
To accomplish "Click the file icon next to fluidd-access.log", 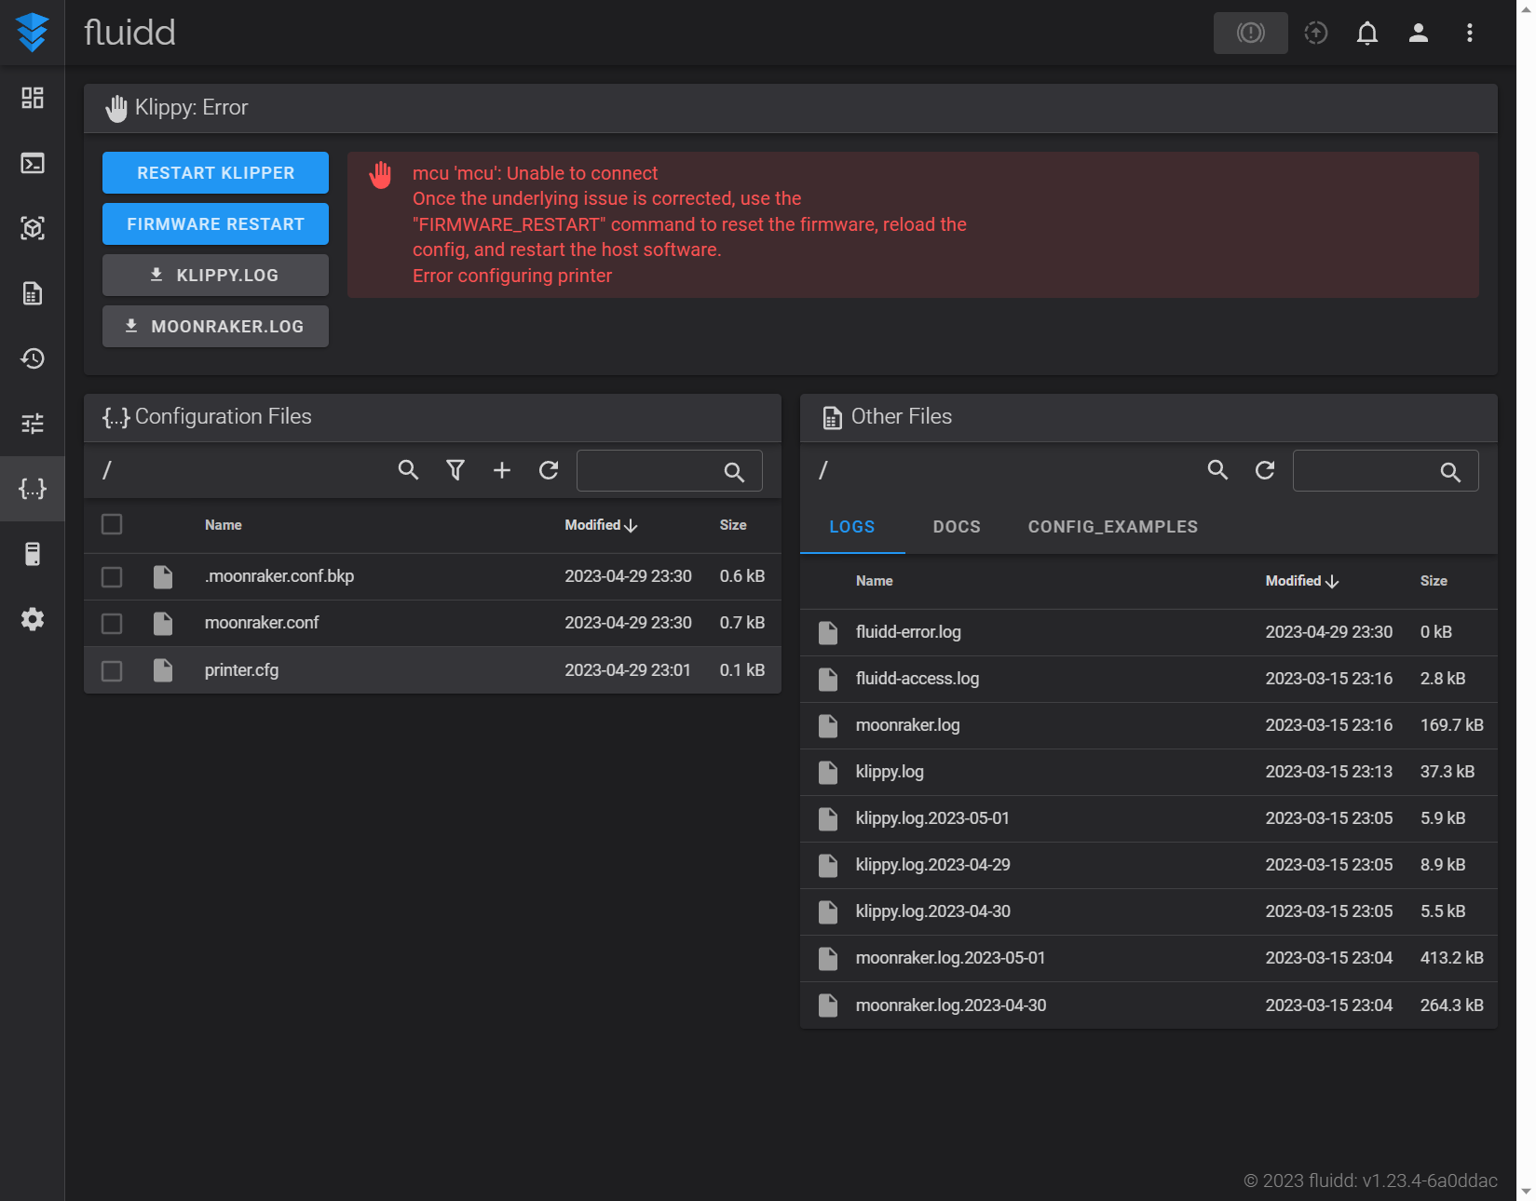I will (828, 679).
